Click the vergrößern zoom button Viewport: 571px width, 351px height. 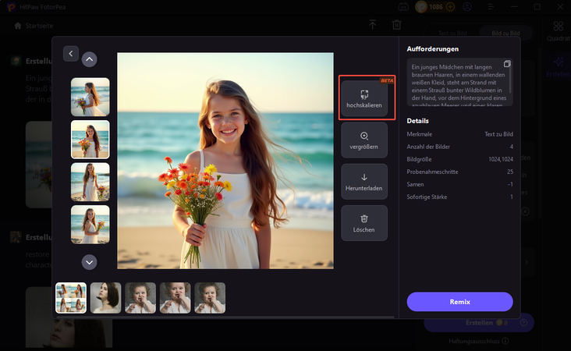point(364,140)
